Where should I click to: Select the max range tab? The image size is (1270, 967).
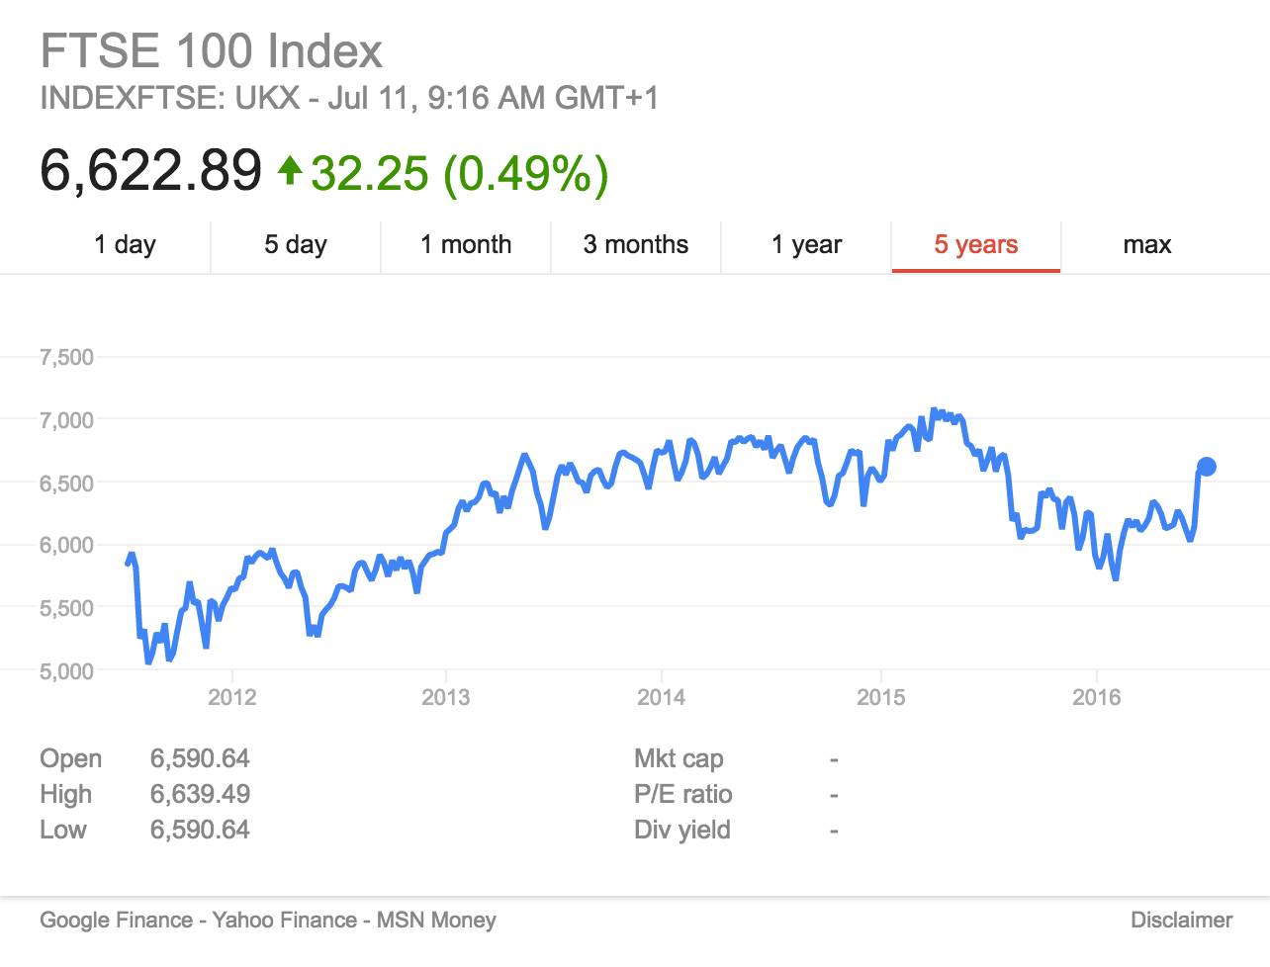[1147, 245]
